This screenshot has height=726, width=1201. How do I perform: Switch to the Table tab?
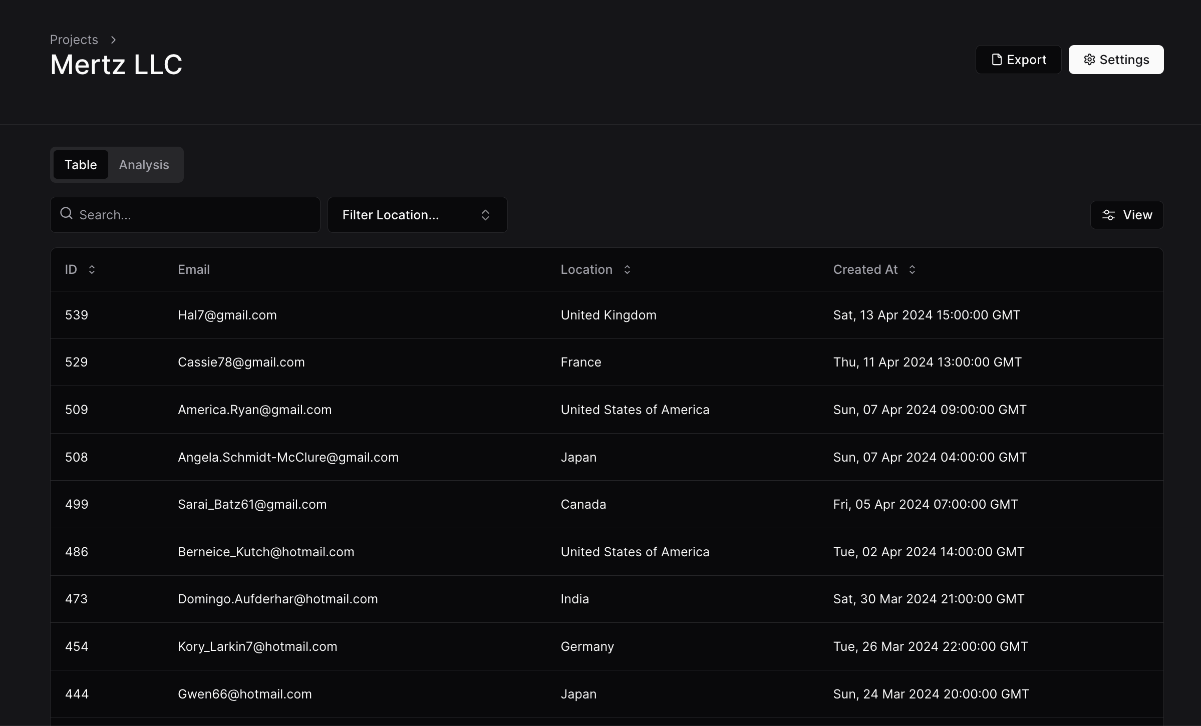click(81, 165)
